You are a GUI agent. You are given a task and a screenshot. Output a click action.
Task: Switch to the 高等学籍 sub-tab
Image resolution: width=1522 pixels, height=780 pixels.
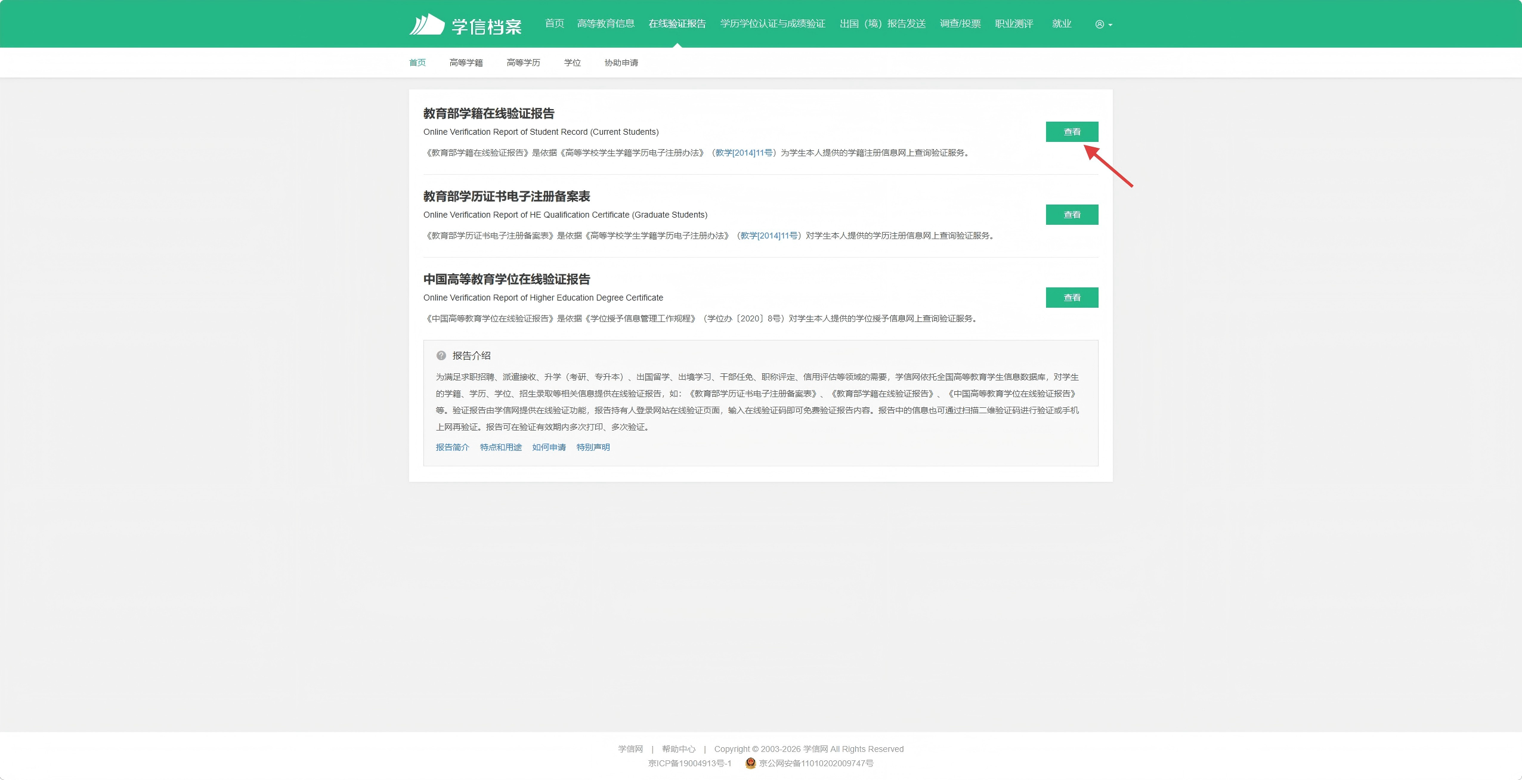pos(466,63)
